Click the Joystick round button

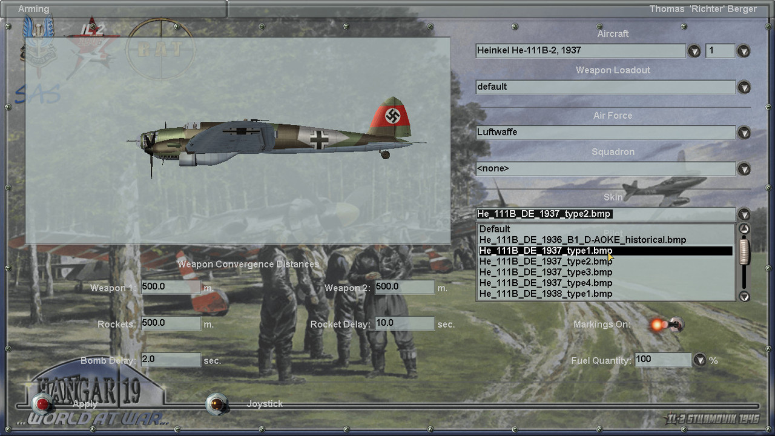tap(217, 404)
